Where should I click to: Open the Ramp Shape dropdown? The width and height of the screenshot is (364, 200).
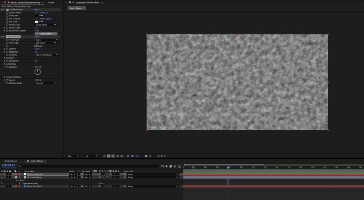coord(46,25)
